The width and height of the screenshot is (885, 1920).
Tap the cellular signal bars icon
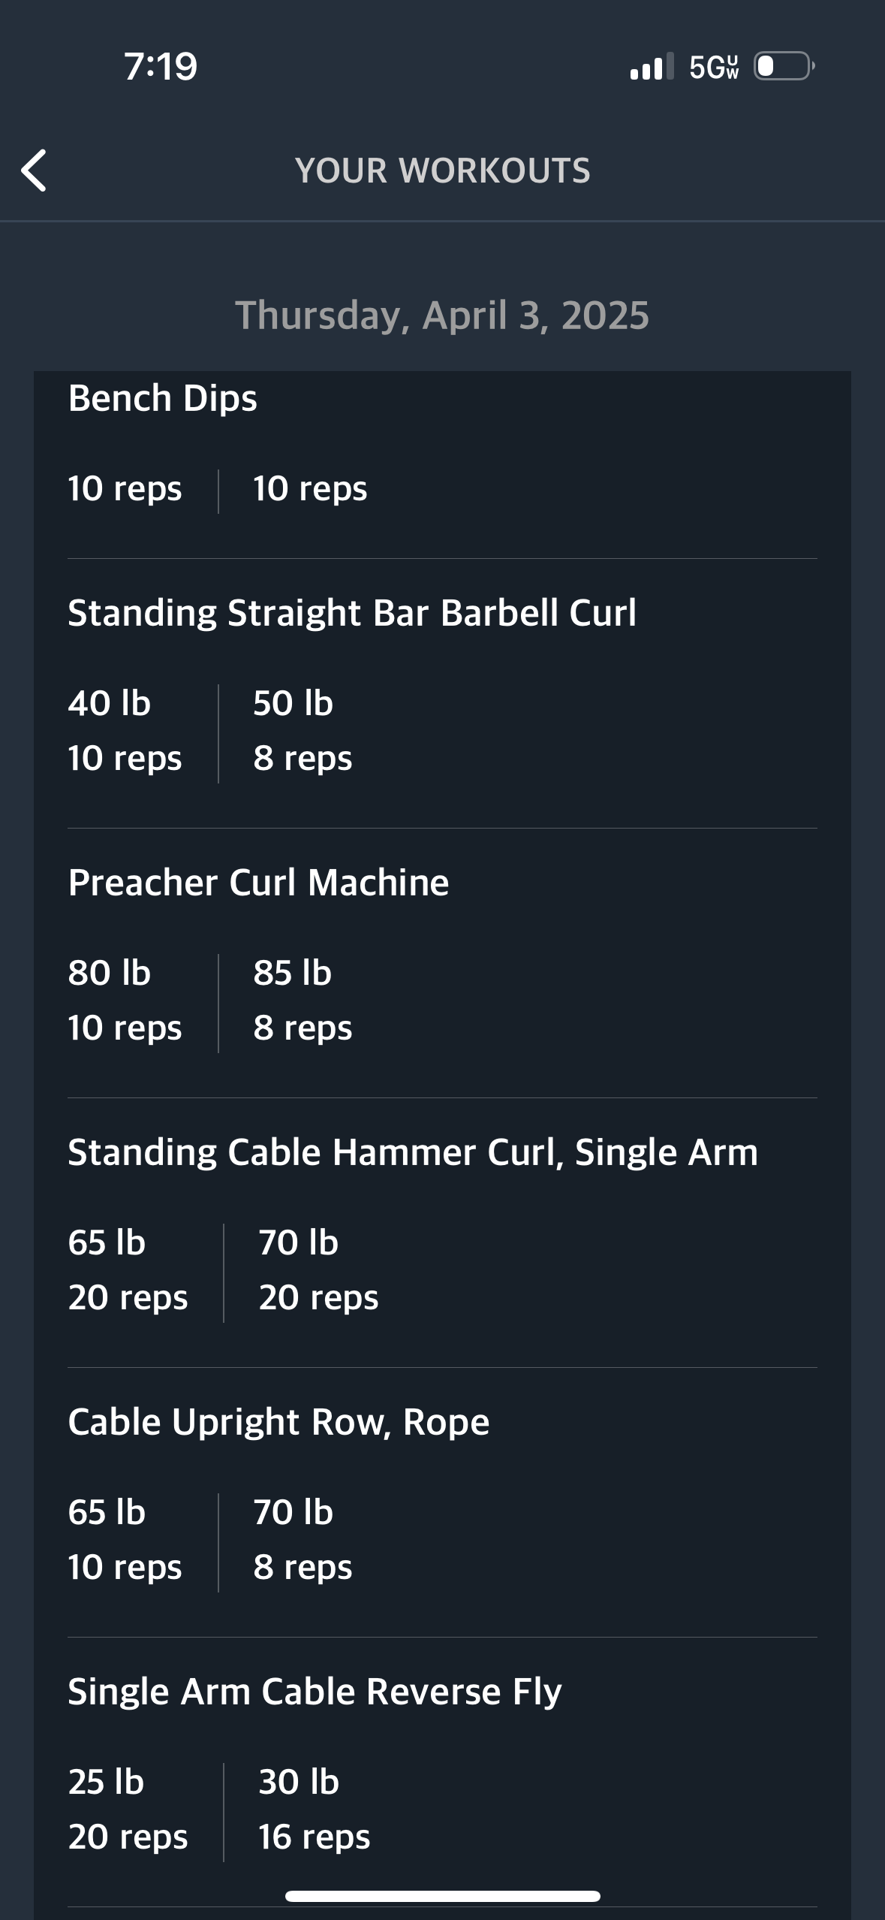[652, 66]
